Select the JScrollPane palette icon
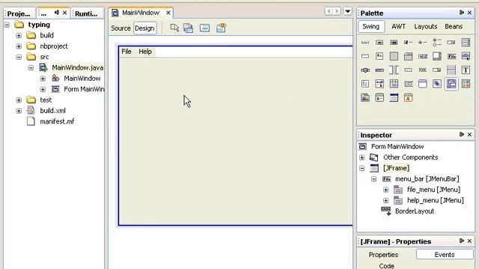479x269 pixels. (437, 56)
